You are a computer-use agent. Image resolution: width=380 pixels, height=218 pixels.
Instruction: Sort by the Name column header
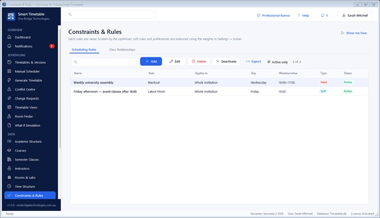click(x=78, y=73)
